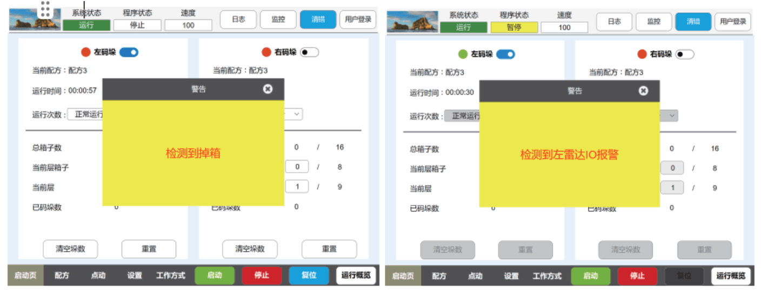768x292 pixels.
Task: Click the red 右码垛 indicator in the right screen
Action: tap(642, 54)
